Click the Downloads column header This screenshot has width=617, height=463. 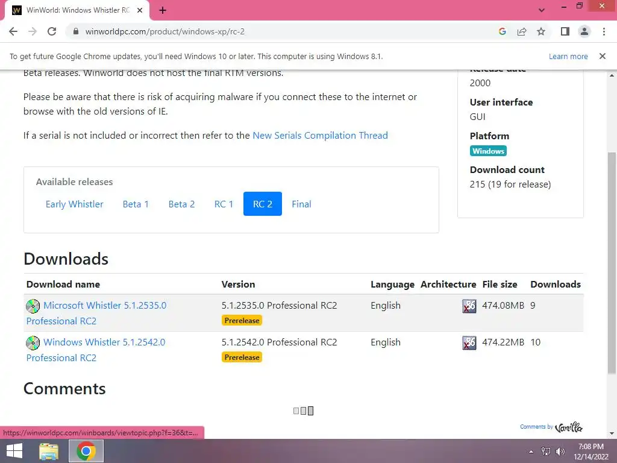coord(556,285)
